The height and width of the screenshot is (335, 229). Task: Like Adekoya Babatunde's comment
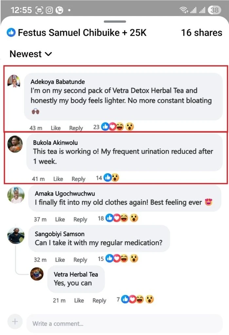coord(56,128)
